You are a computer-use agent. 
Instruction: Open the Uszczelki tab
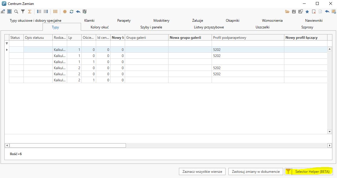[x=262, y=27]
